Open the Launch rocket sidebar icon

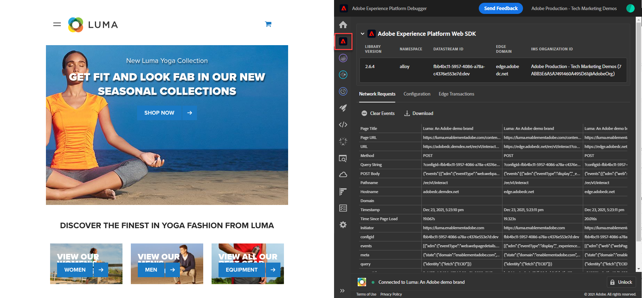(343, 108)
